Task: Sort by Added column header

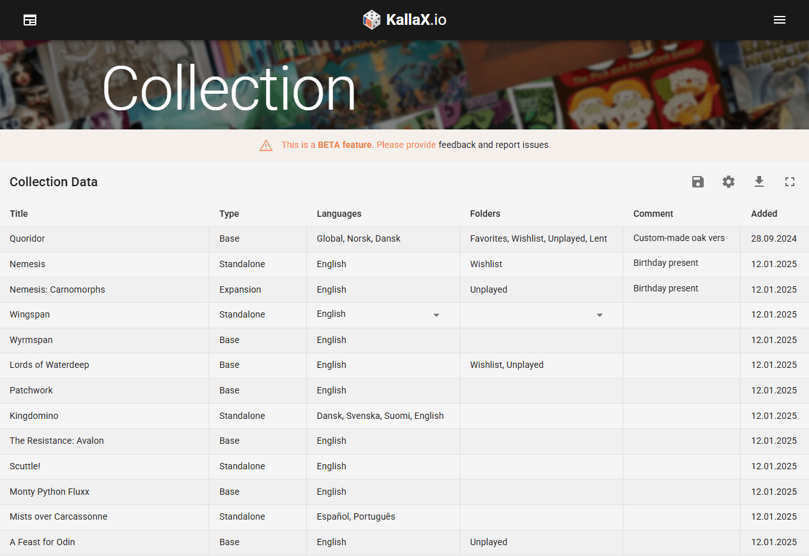Action: [x=764, y=214]
